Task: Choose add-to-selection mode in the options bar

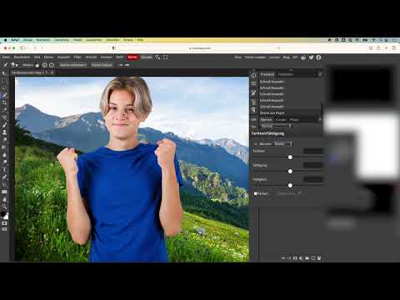Action: point(45,65)
